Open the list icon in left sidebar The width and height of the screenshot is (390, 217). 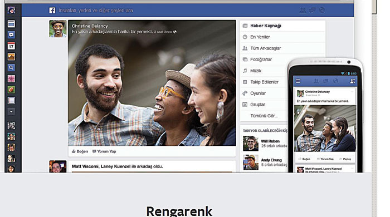click(11, 101)
